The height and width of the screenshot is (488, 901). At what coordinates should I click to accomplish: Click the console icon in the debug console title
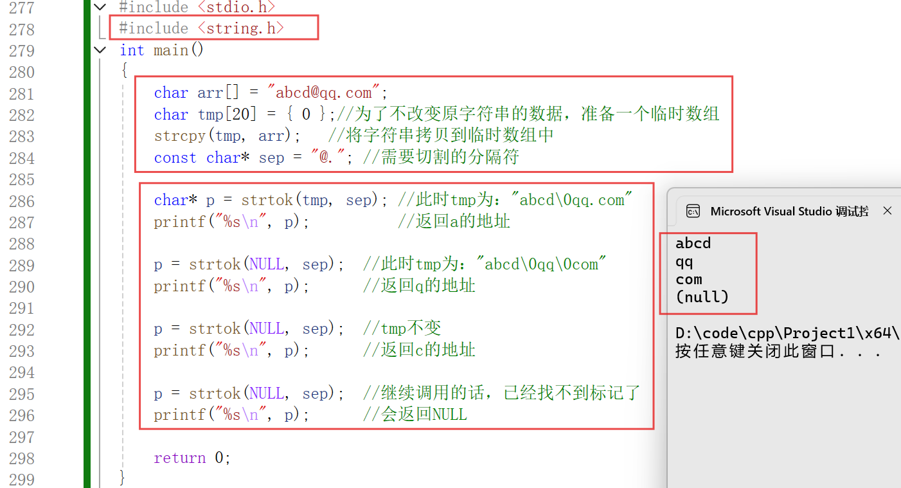[693, 211]
